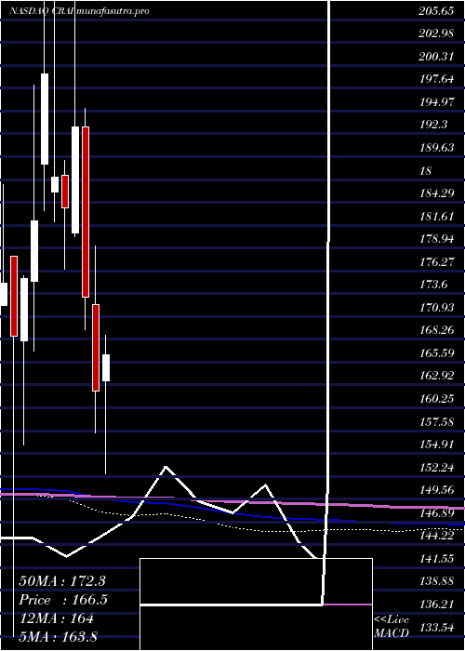The width and height of the screenshot is (465, 651).
Task: Click the last white candle near 165.59
Action: (106, 367)
